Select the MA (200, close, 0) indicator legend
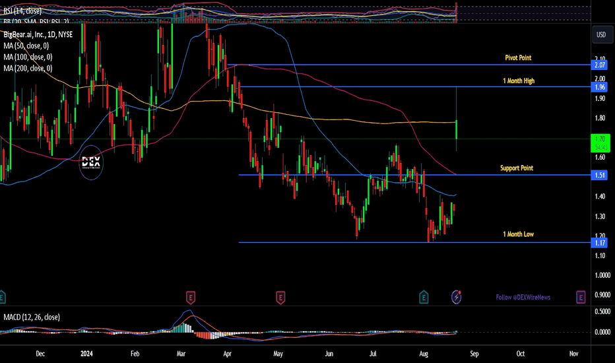 point(28,68)
